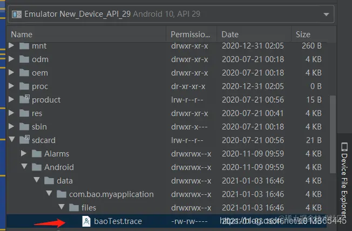This screenshot has height=231, width=352.
Task: Click the sdcard symlink folder icon
Action: (x=24, y=140)
